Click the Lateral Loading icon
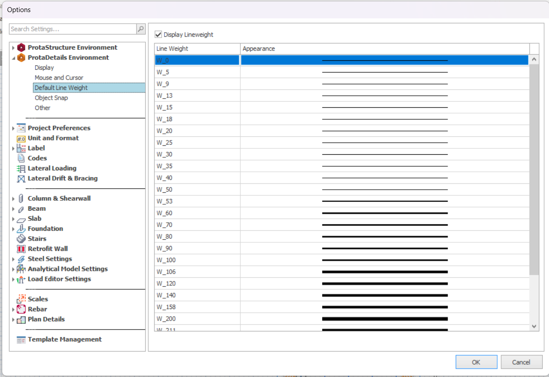The image size is (549, 377). [x=21, y=169]
